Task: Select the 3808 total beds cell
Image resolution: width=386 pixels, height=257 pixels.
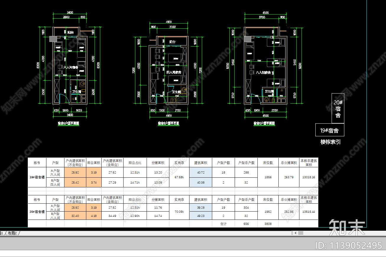Action: [268, 224]
